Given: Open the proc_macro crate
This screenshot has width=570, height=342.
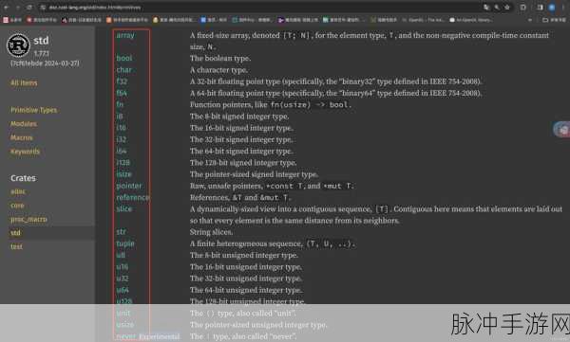Looking at the screenshot, I should click(x=28, y=219).
